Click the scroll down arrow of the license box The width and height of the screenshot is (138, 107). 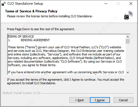[x=128, y=72]
